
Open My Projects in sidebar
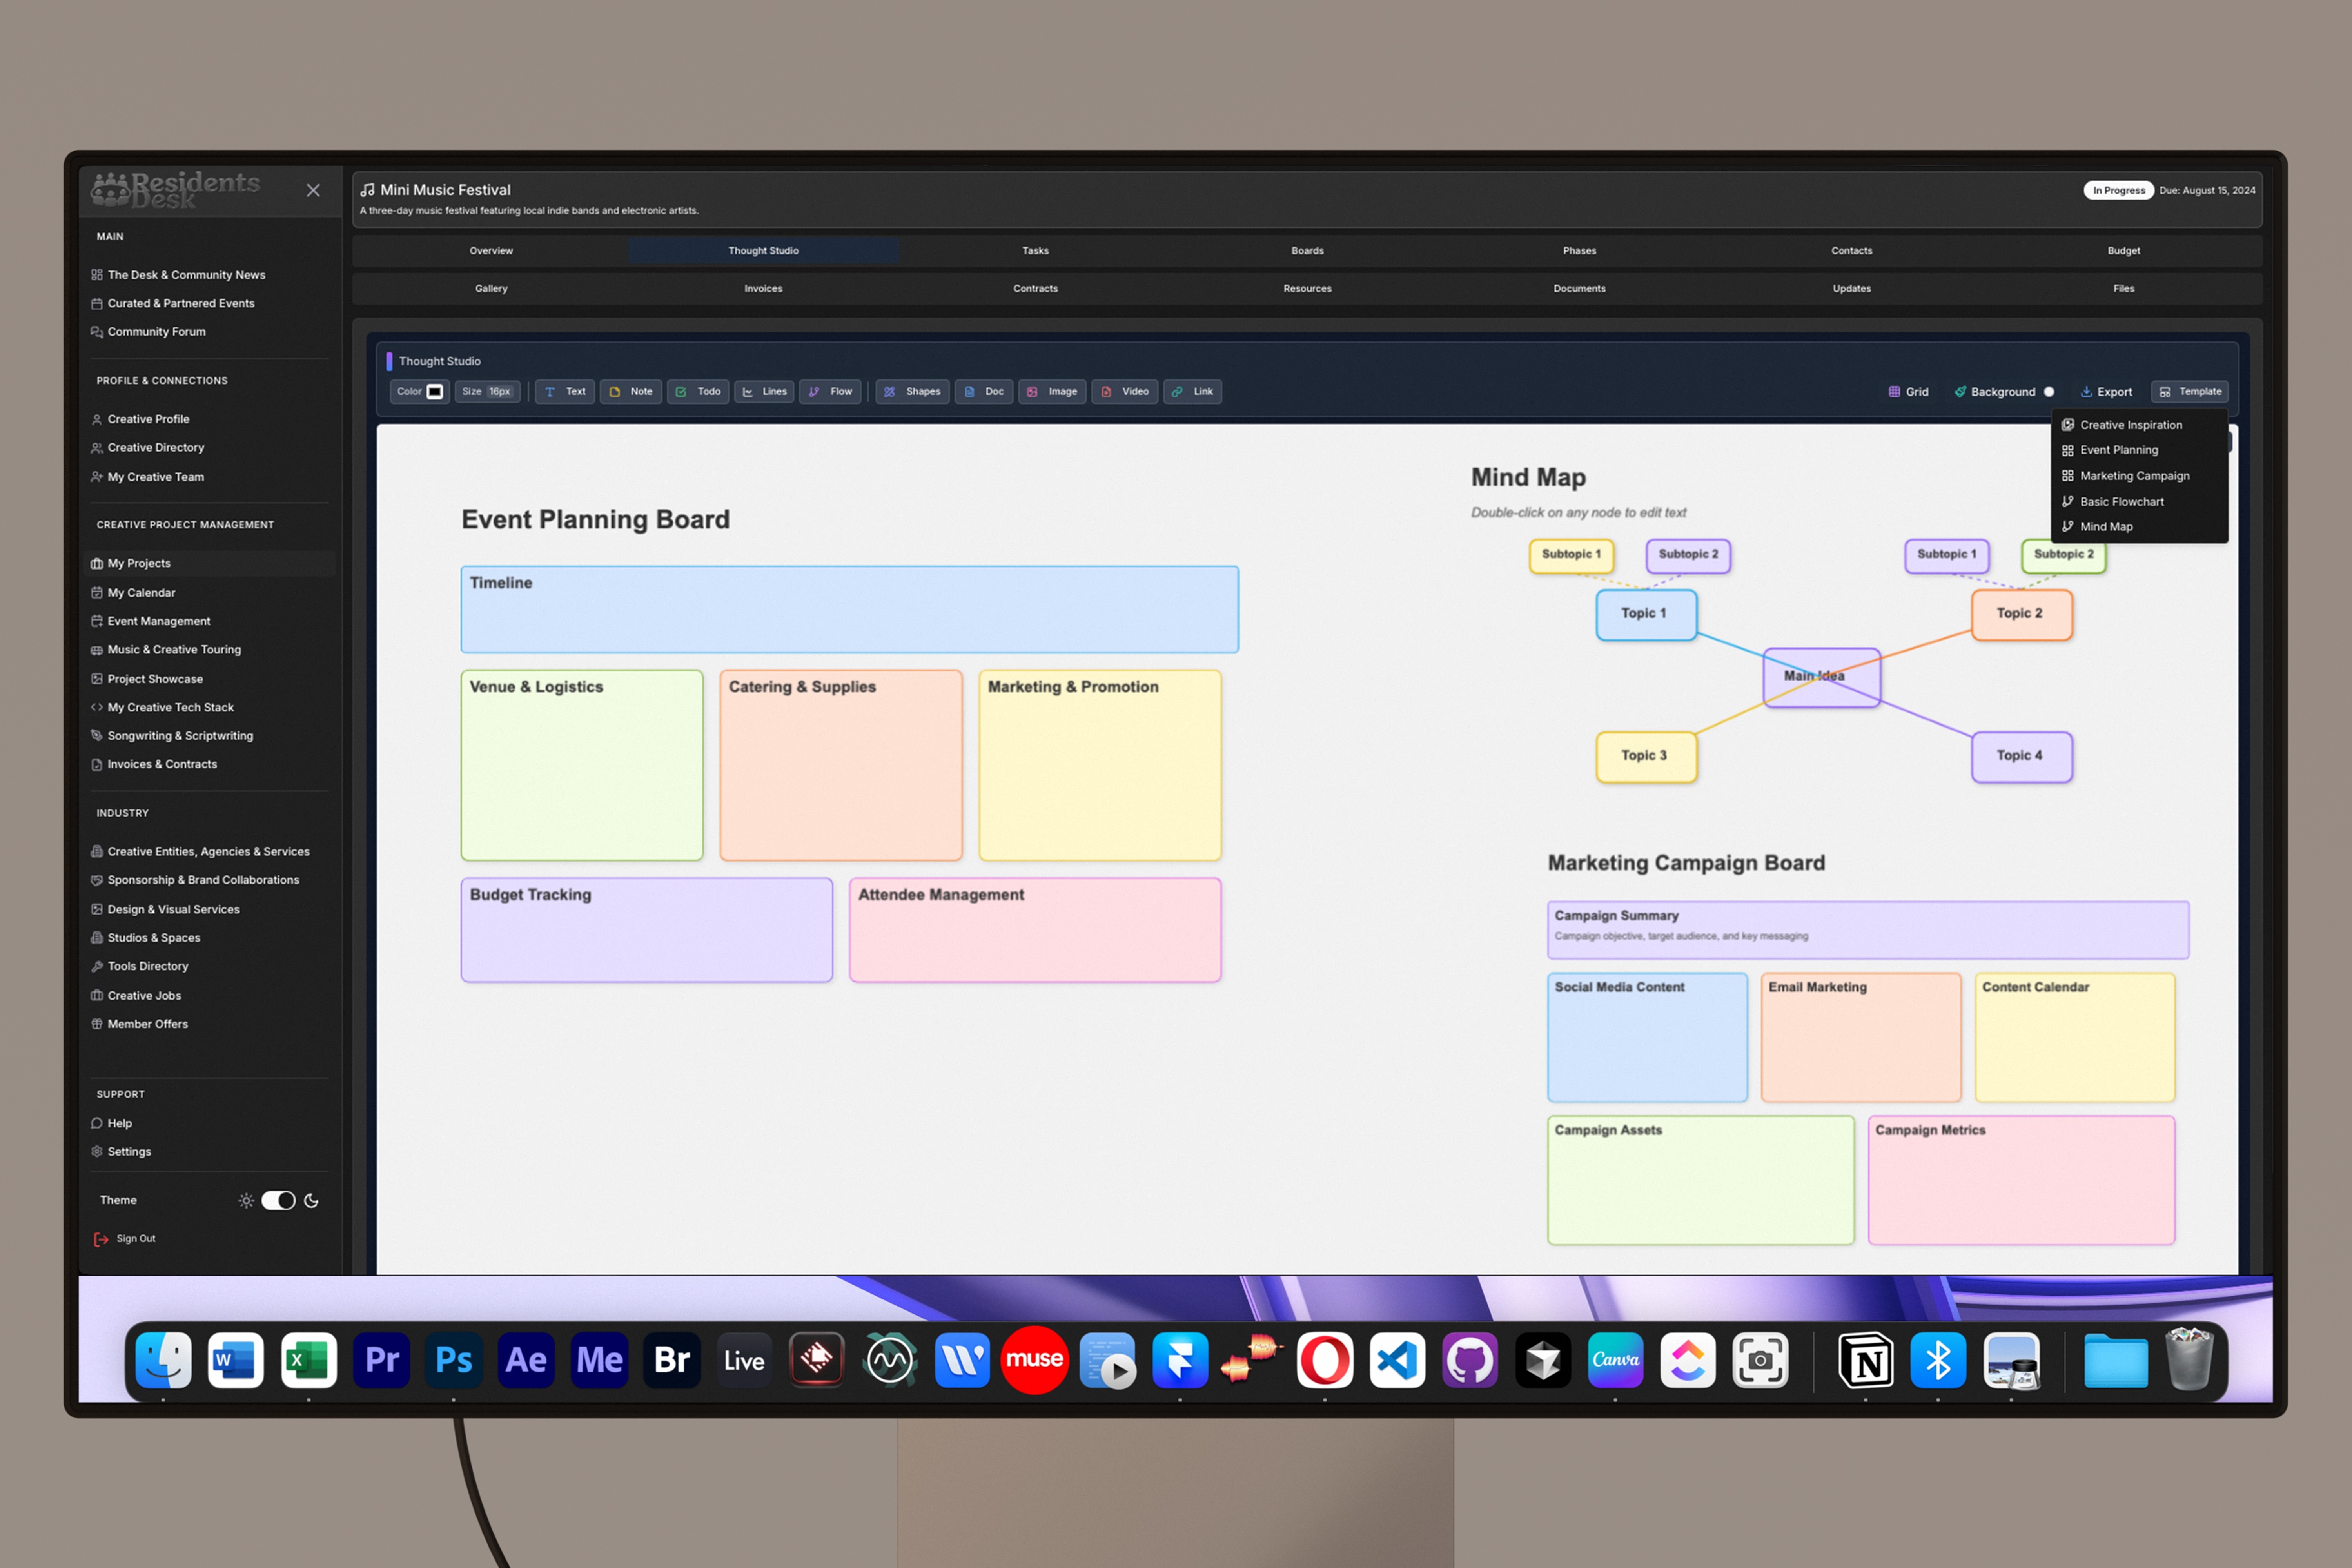tap(210, 564)
